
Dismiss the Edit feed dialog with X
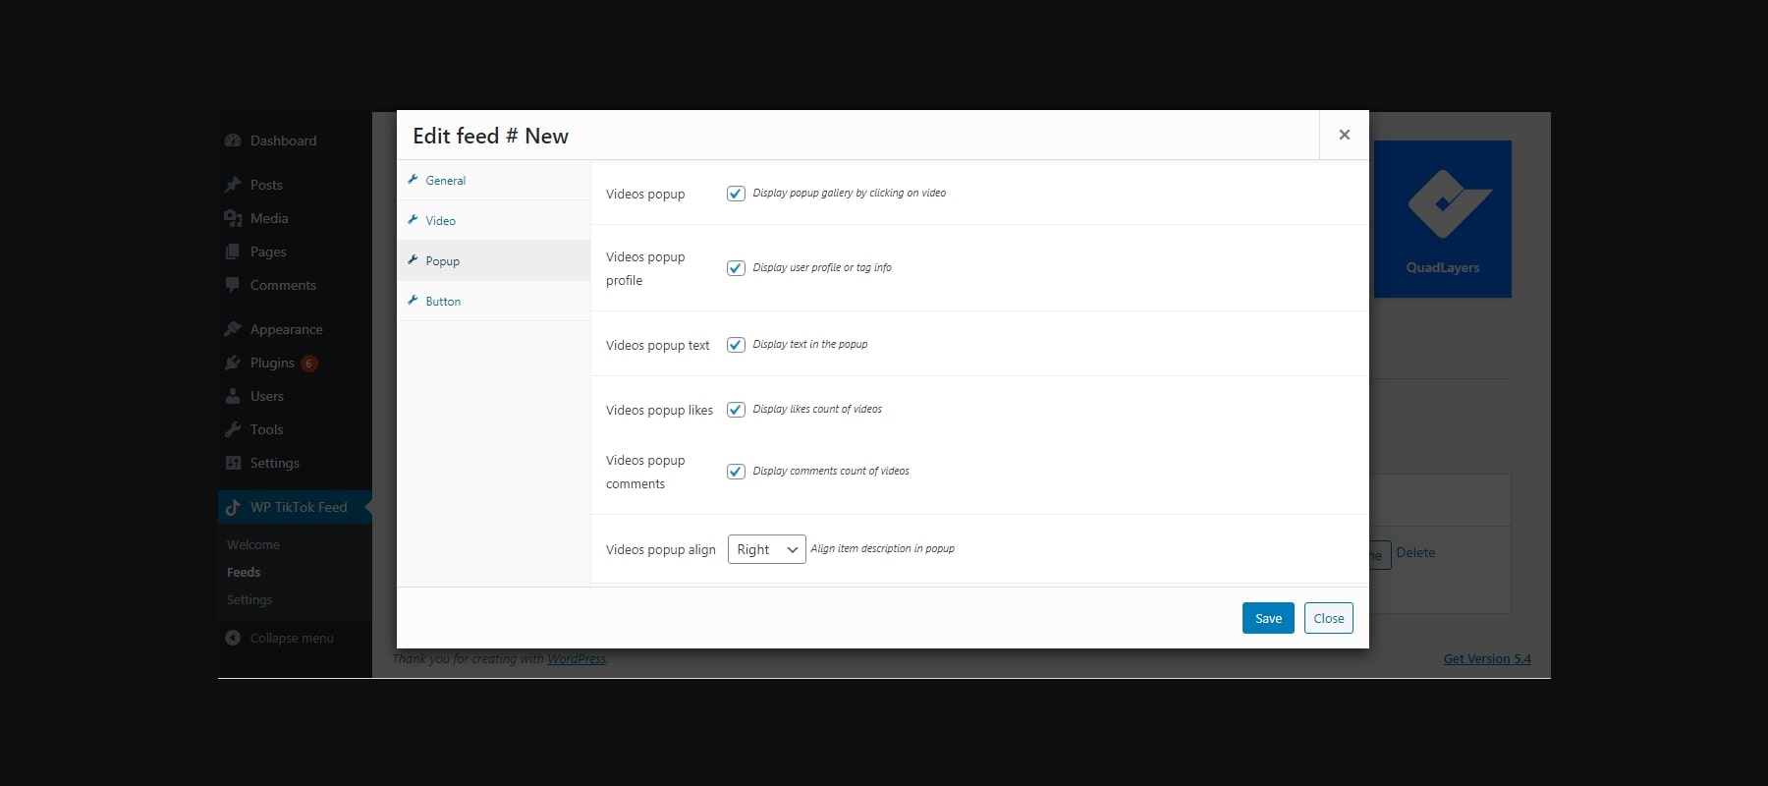[x=1345, y=135]
